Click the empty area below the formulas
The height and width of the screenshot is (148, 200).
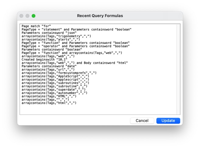[x=98, y=109]
